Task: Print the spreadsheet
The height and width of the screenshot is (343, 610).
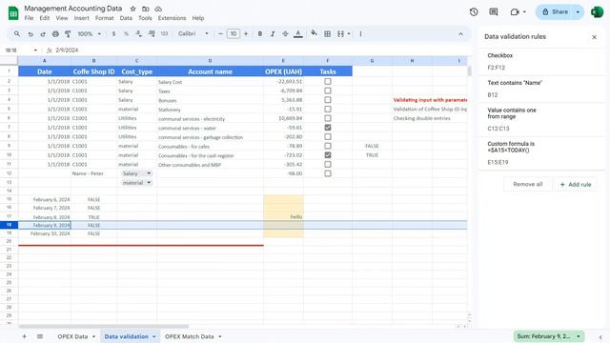Action: click(55, 34)
